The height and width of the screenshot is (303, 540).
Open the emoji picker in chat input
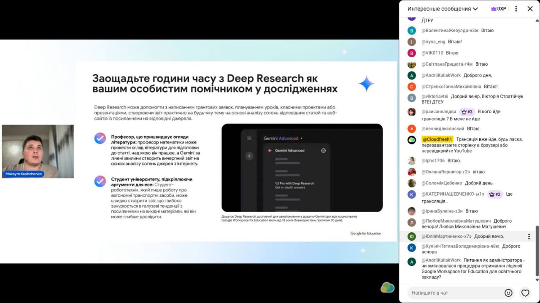pos(508,292)
